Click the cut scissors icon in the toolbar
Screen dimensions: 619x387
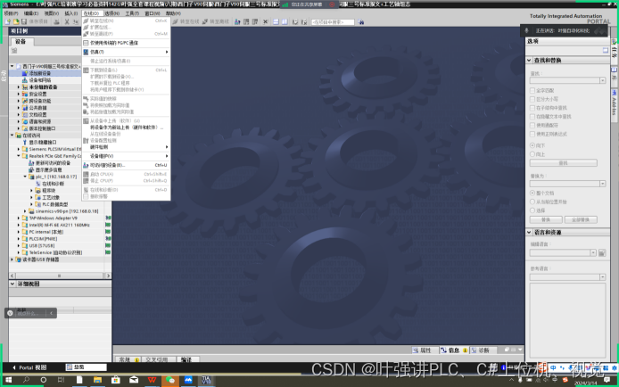coord(67,21)
